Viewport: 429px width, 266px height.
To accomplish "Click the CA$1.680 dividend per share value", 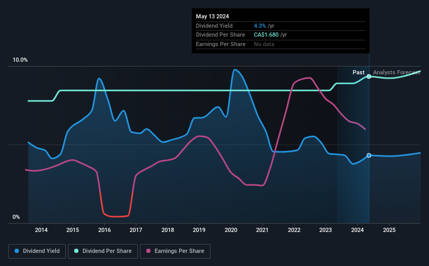I will click(x=266, y=35).
